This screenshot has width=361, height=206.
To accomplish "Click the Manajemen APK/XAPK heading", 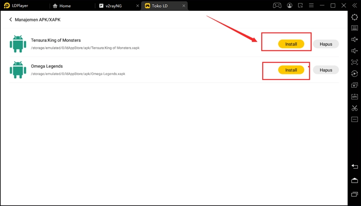I will coord(37,20).
